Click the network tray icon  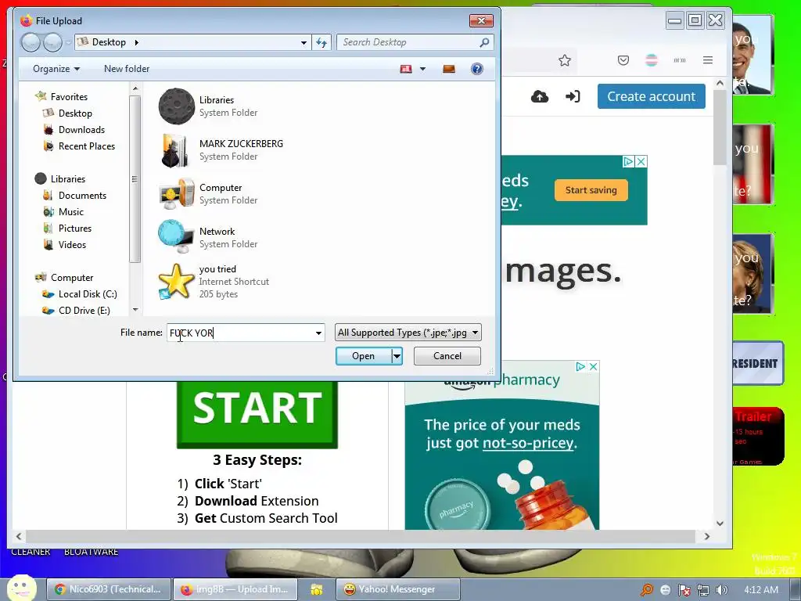pos(703,590)
